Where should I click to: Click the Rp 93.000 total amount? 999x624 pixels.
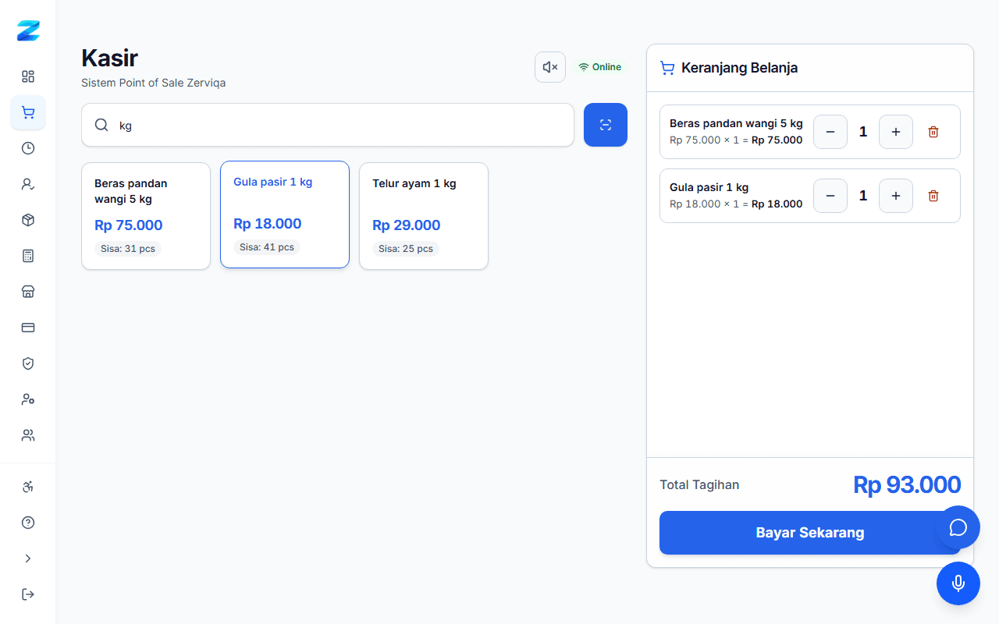point(907,484)
